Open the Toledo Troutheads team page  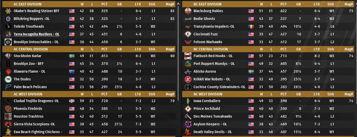point(29,27)
